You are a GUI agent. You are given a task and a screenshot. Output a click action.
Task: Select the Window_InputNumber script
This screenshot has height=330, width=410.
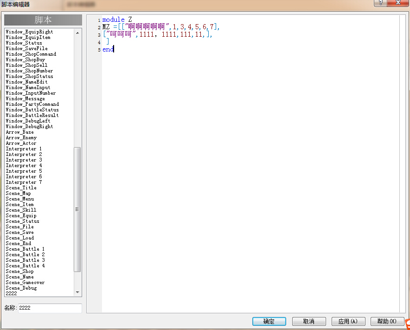[x=31, y=93]
